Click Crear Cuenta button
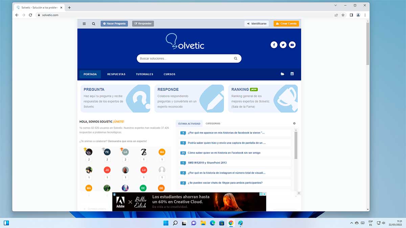406x228 pixels. 286,24
